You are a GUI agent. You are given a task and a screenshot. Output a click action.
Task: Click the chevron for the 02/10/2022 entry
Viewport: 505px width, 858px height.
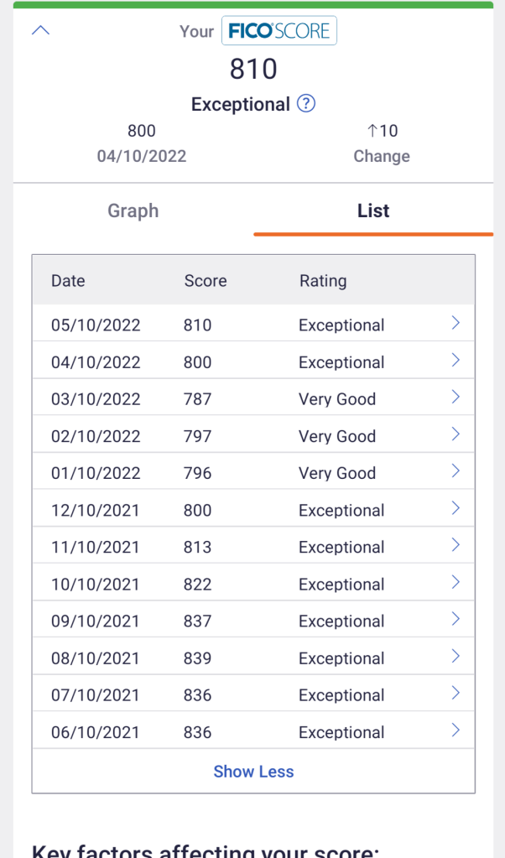[456, 434]
